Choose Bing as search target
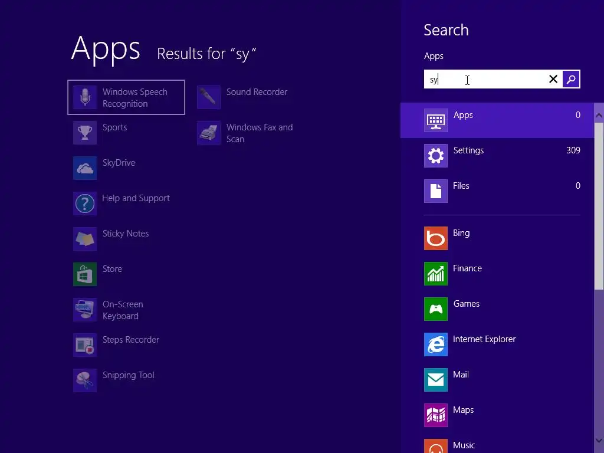The height and width of the screenshot is (453, 604). click(497, 238)
